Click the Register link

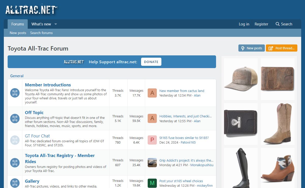coord(261,24)
